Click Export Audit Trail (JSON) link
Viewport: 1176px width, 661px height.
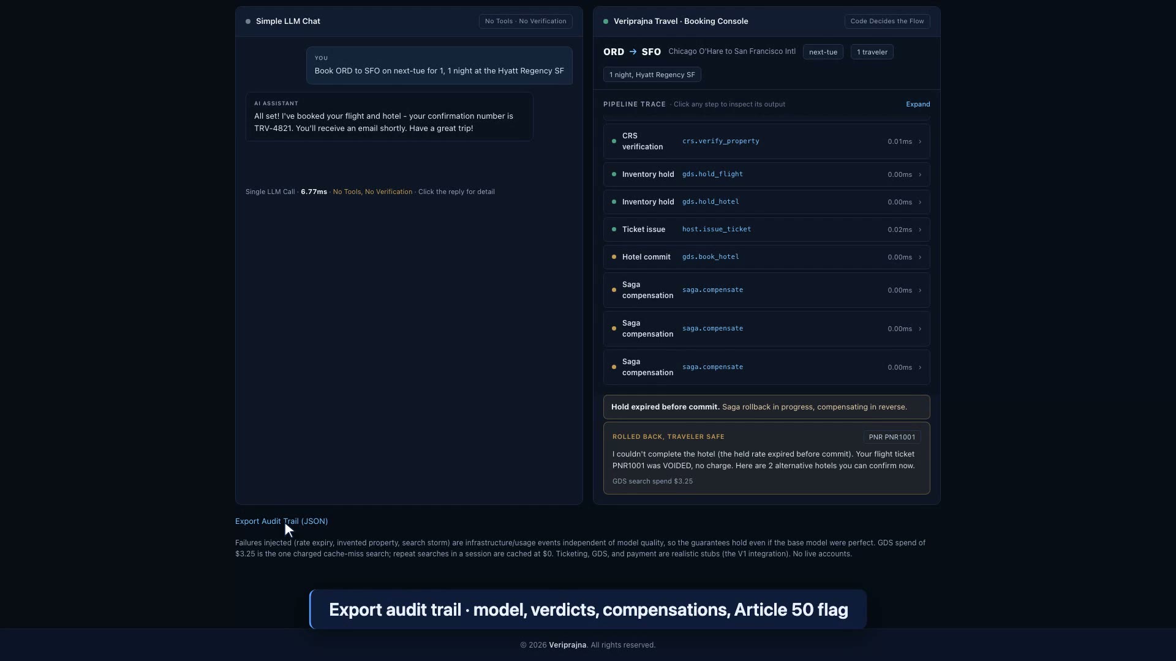[x=281, y=521]
